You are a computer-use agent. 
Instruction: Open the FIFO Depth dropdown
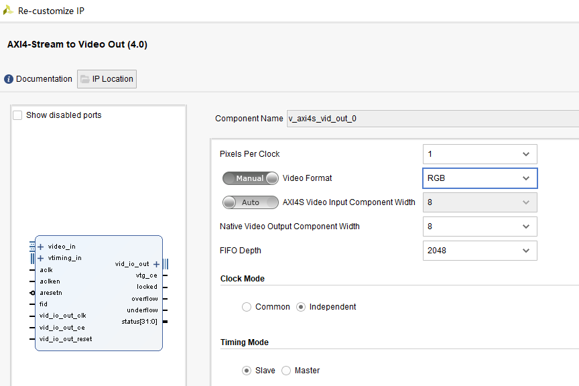pyautogui.click(x=480, y=251)
